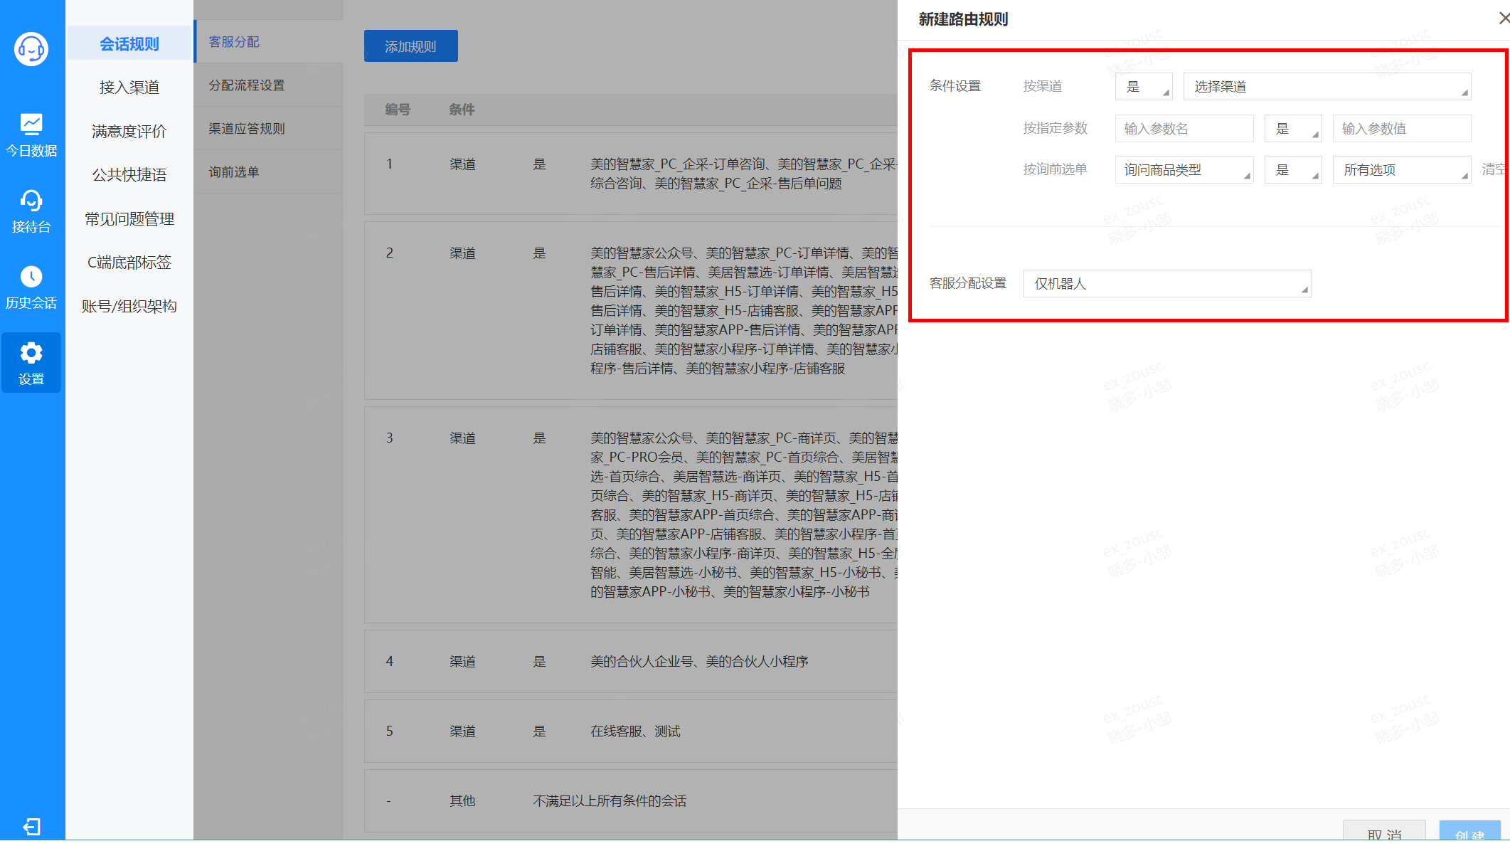Open the 满意度评价 menu item
Screen dimensions: 1510x846
(x=129, y=132)
